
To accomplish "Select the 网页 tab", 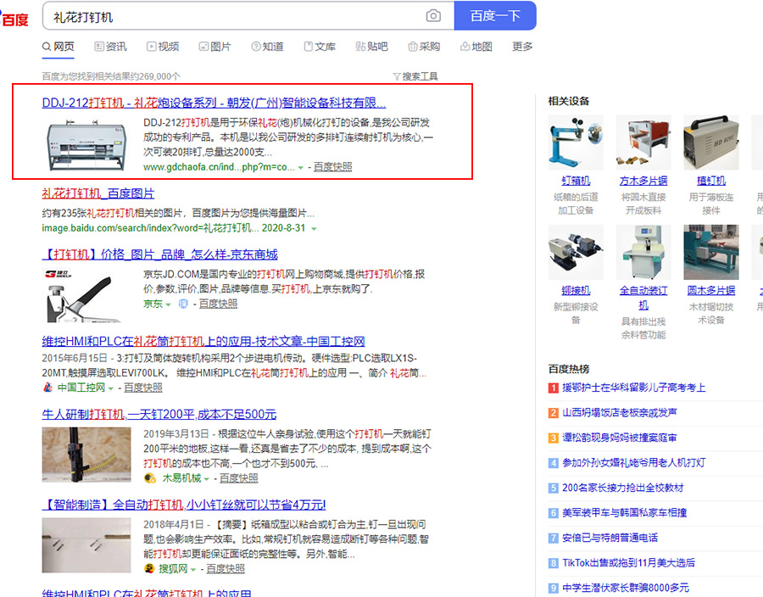I will tap(58, 47).
